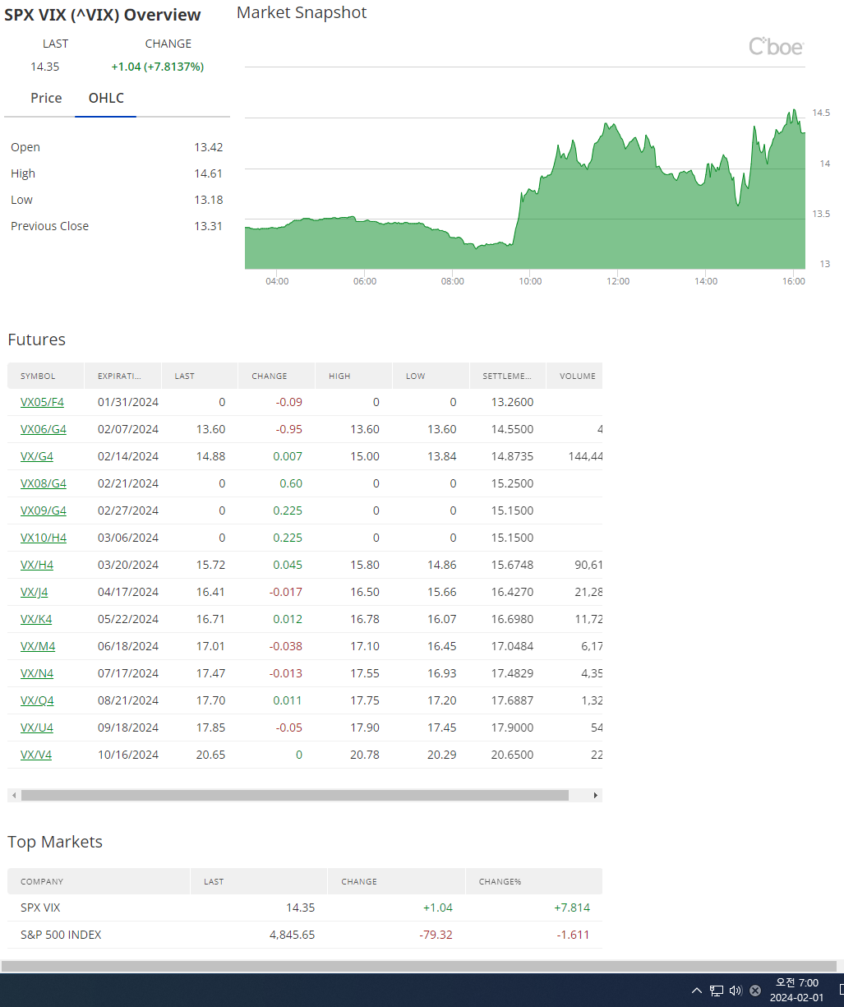Open the taskbar clock and date
844x1007 pixels.
click(x=796, y=991)
